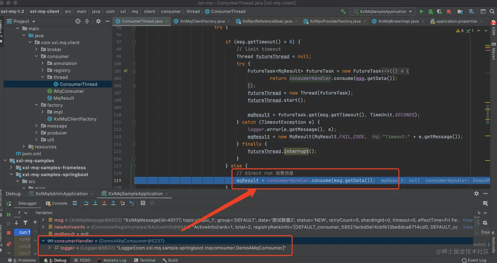
Task: Collapse all in Project panel
Action: coord(87,21)
